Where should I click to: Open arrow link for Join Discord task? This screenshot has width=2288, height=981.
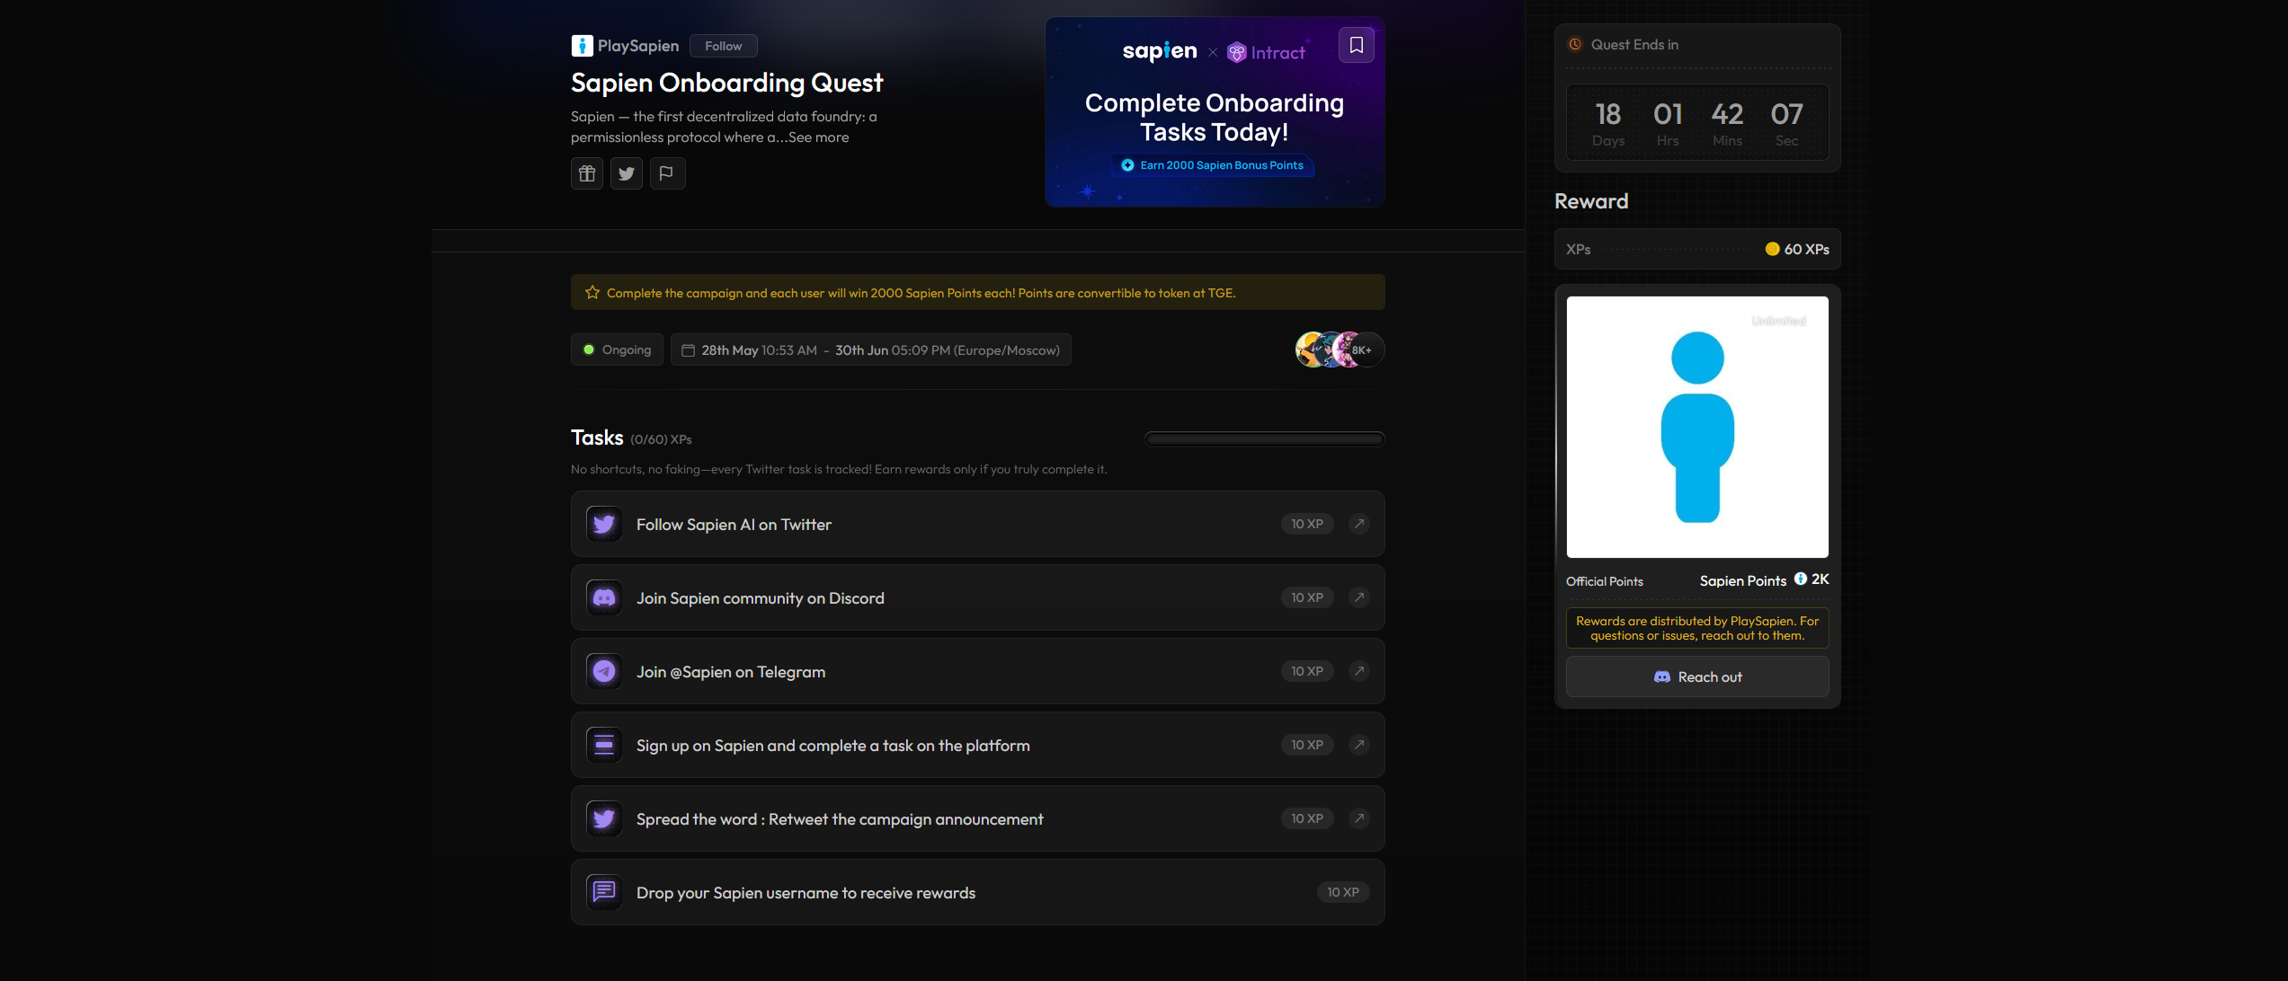(x=1359, y=597)
